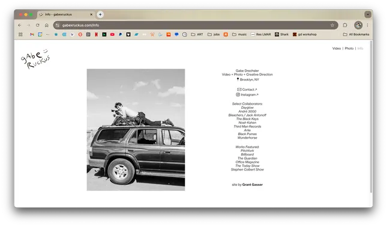Click "Stephen Colbert Show" text

[247, 170]
